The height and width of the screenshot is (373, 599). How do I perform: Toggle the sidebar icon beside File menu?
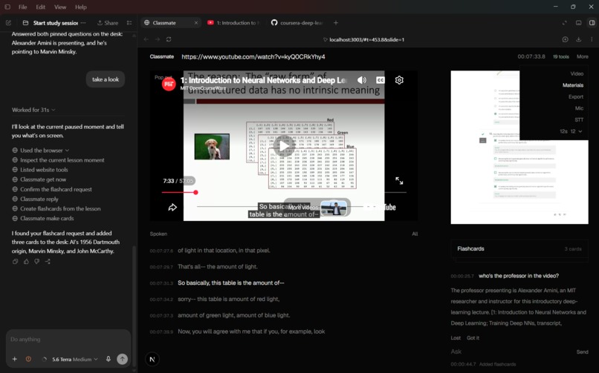click(x=7, y=7)
